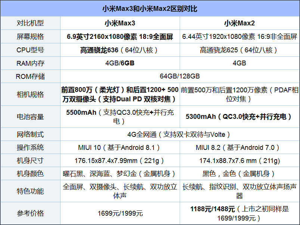Click the 前置500万和后置1200万像素 camera cell

point(239,94)
